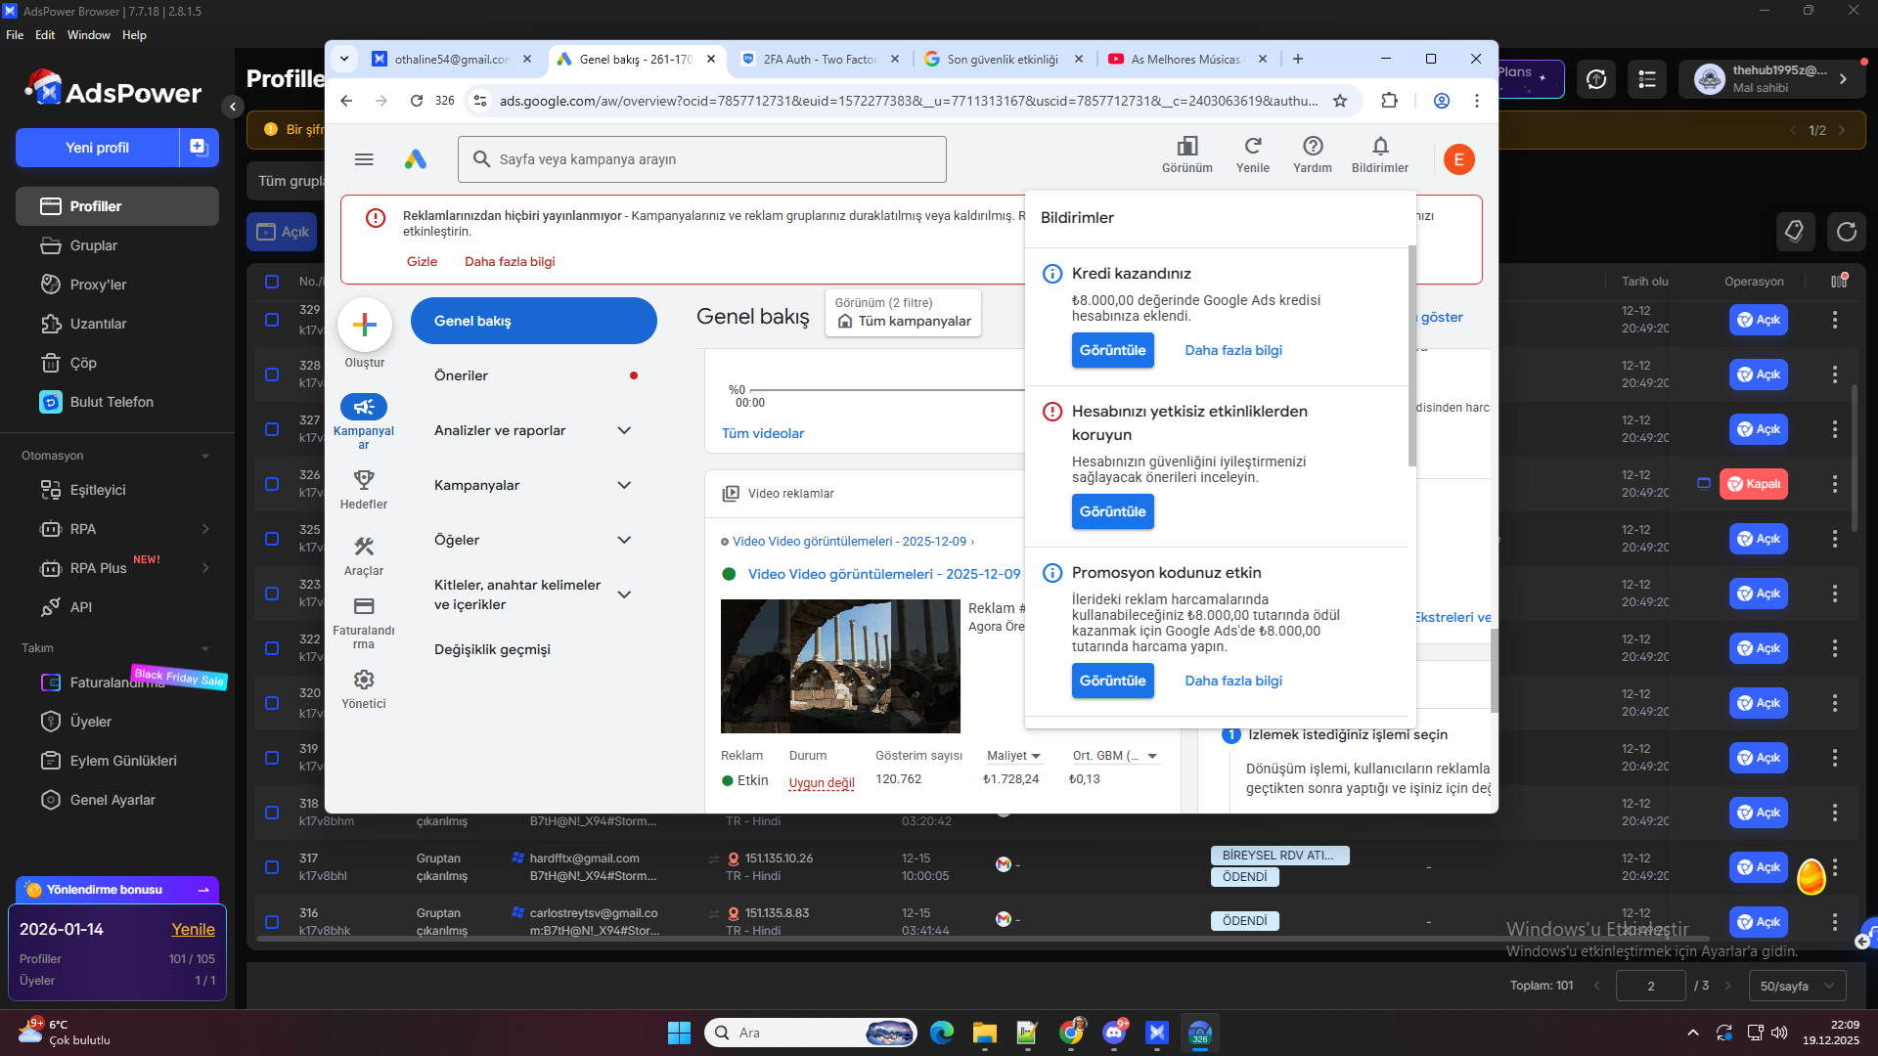The width and height of the screenshot is (1878, 1056).
Task: Open the 50/sayfa page size dropdown
Action: [x=1798, y=986]
